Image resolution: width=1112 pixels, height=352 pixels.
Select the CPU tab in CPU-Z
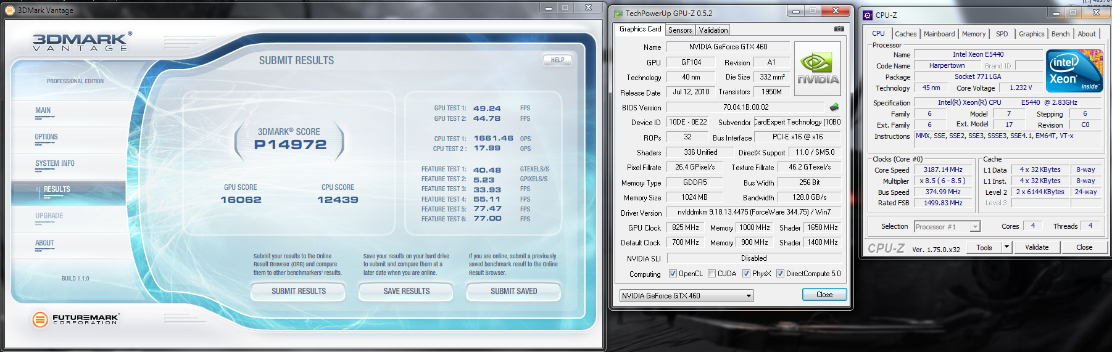coord(878,33)
